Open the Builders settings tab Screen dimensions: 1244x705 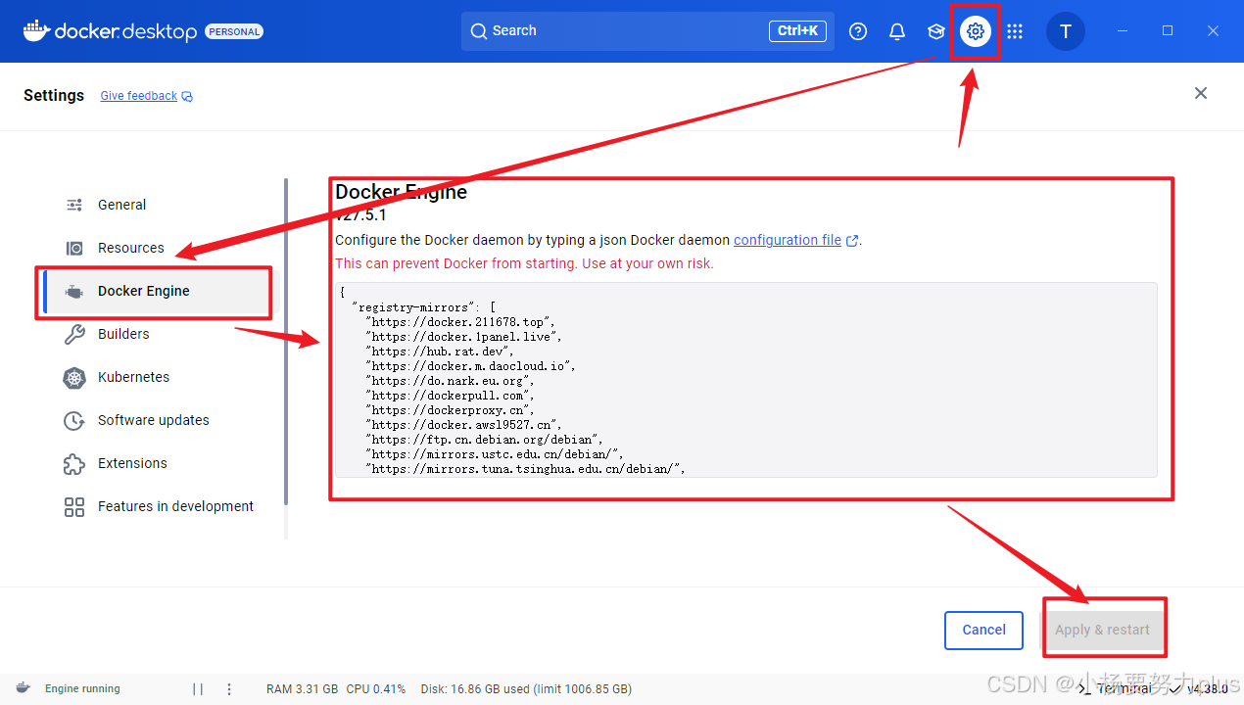[x=162, y=334]
